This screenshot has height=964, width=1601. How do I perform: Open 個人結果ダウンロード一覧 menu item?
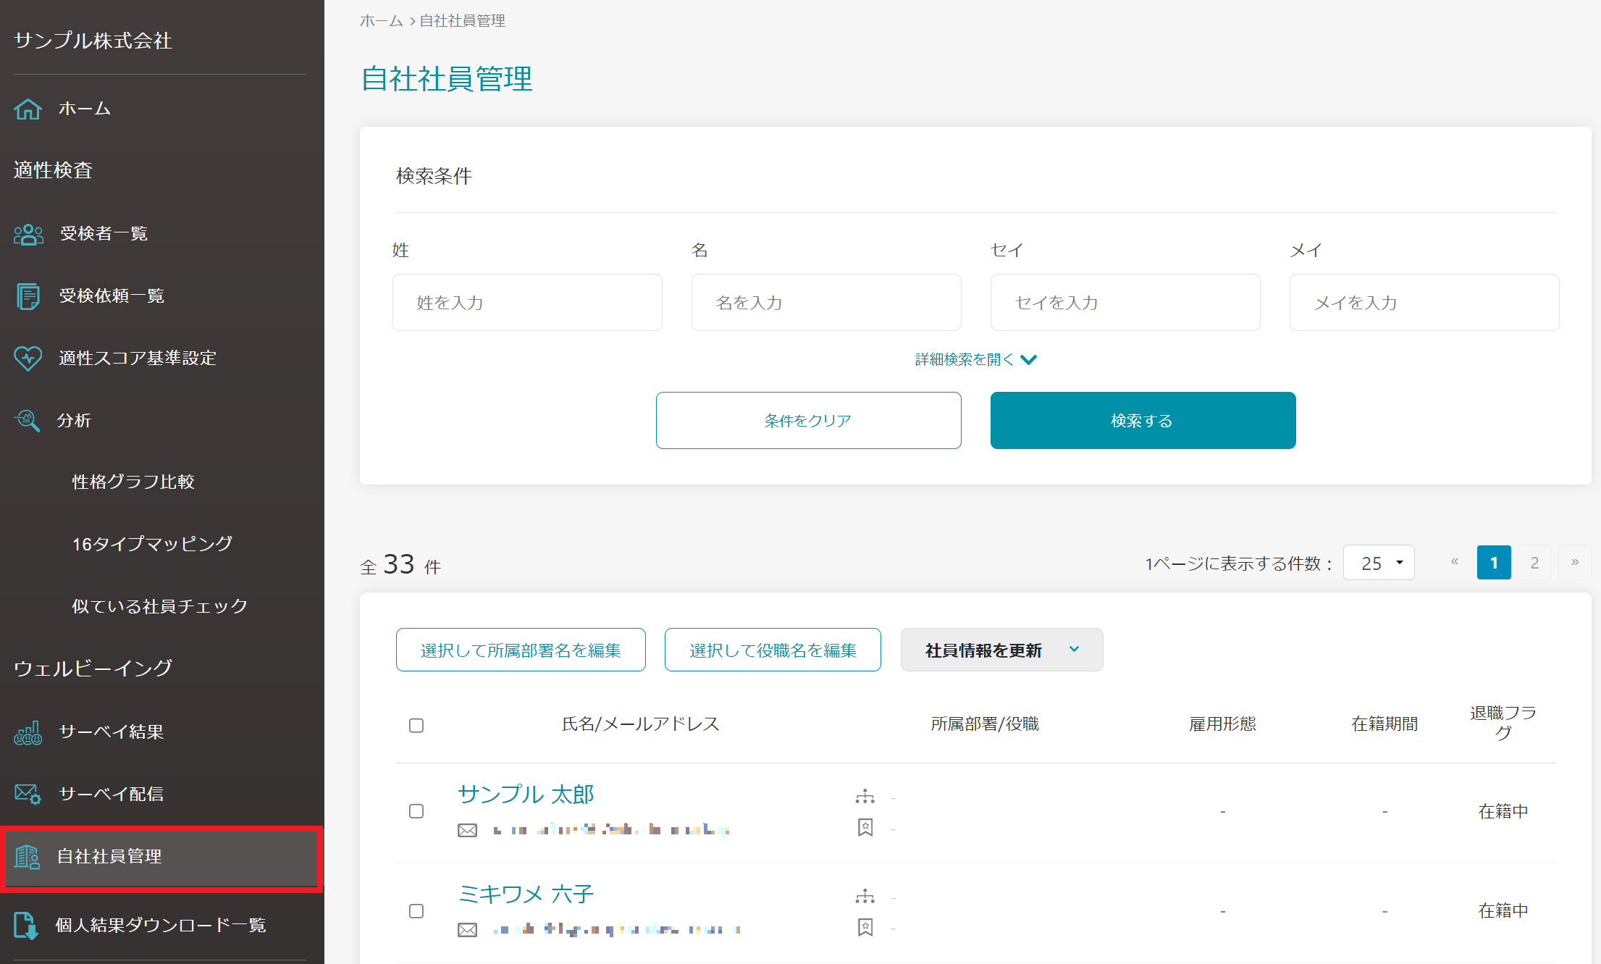click(x=161, y=926)
